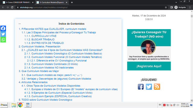
Task: Go to '2.1.3. Curriculum Modelo Combinado' entry
Action: [51, 64]
